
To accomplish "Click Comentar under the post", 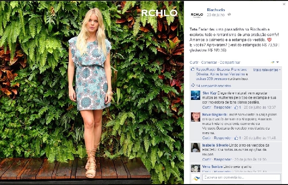I will point(209,62).
